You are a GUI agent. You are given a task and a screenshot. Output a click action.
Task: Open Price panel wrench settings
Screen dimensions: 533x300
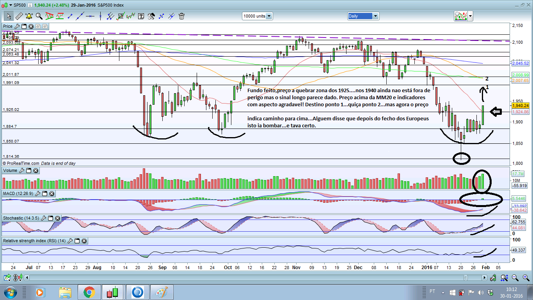pos(17,26)
